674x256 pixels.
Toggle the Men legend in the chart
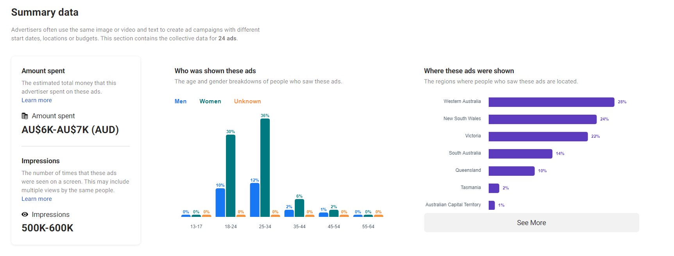180,101
